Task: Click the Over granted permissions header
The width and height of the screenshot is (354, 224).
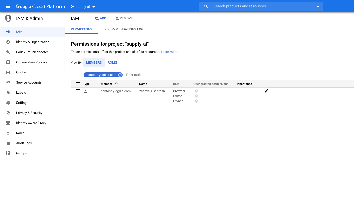Action: coord(211,84)
